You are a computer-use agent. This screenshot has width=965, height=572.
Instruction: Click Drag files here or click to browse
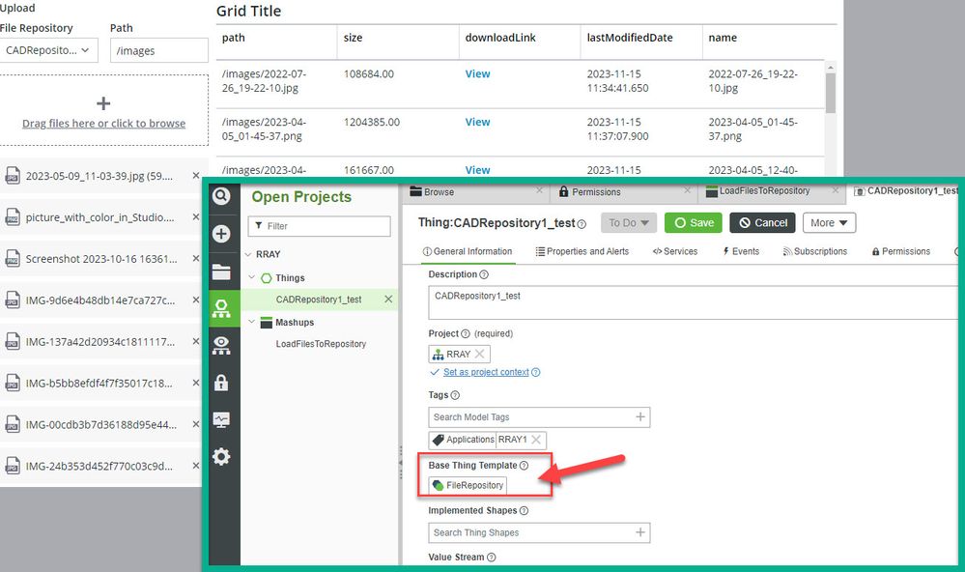pos(104,123)
